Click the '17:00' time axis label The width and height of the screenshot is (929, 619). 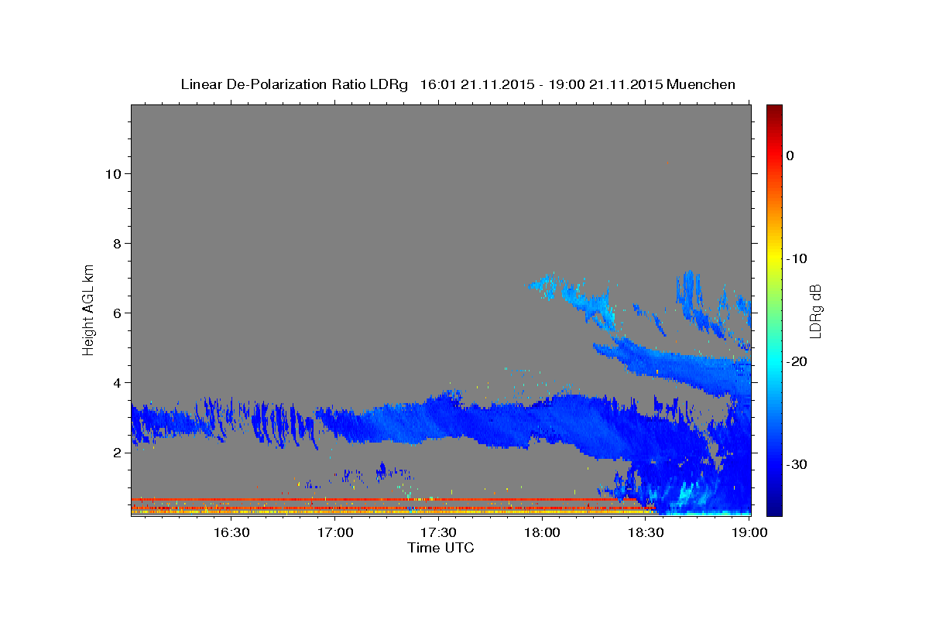pyautogui.click(x=335, y=532)
